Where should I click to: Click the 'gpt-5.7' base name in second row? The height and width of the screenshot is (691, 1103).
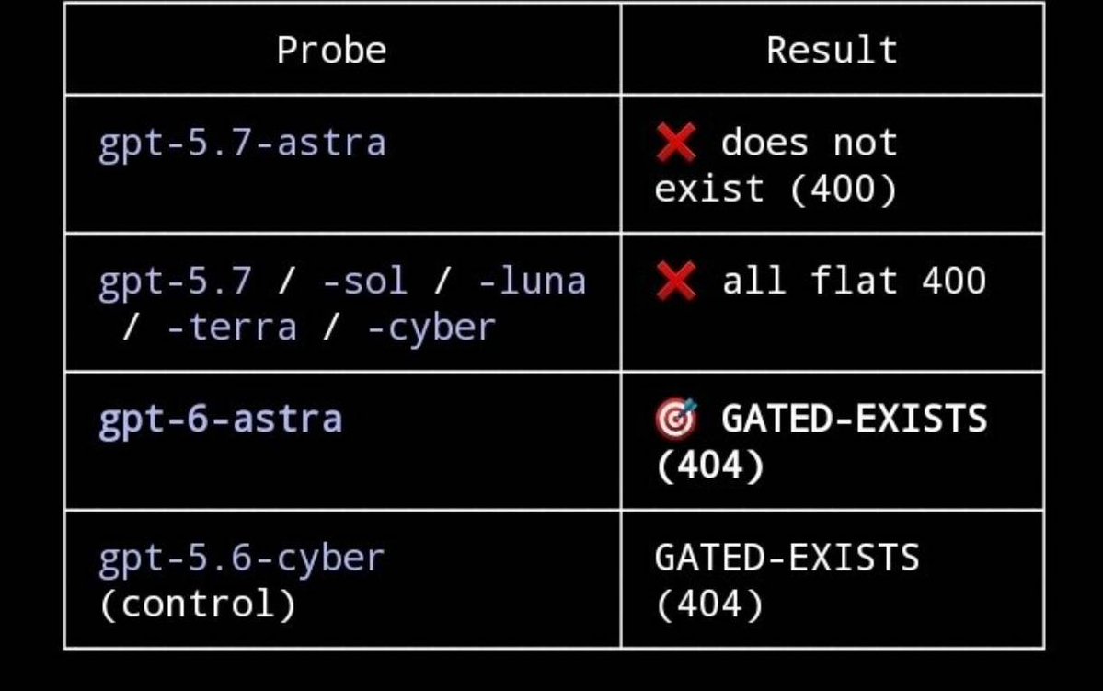pos(175,282)
